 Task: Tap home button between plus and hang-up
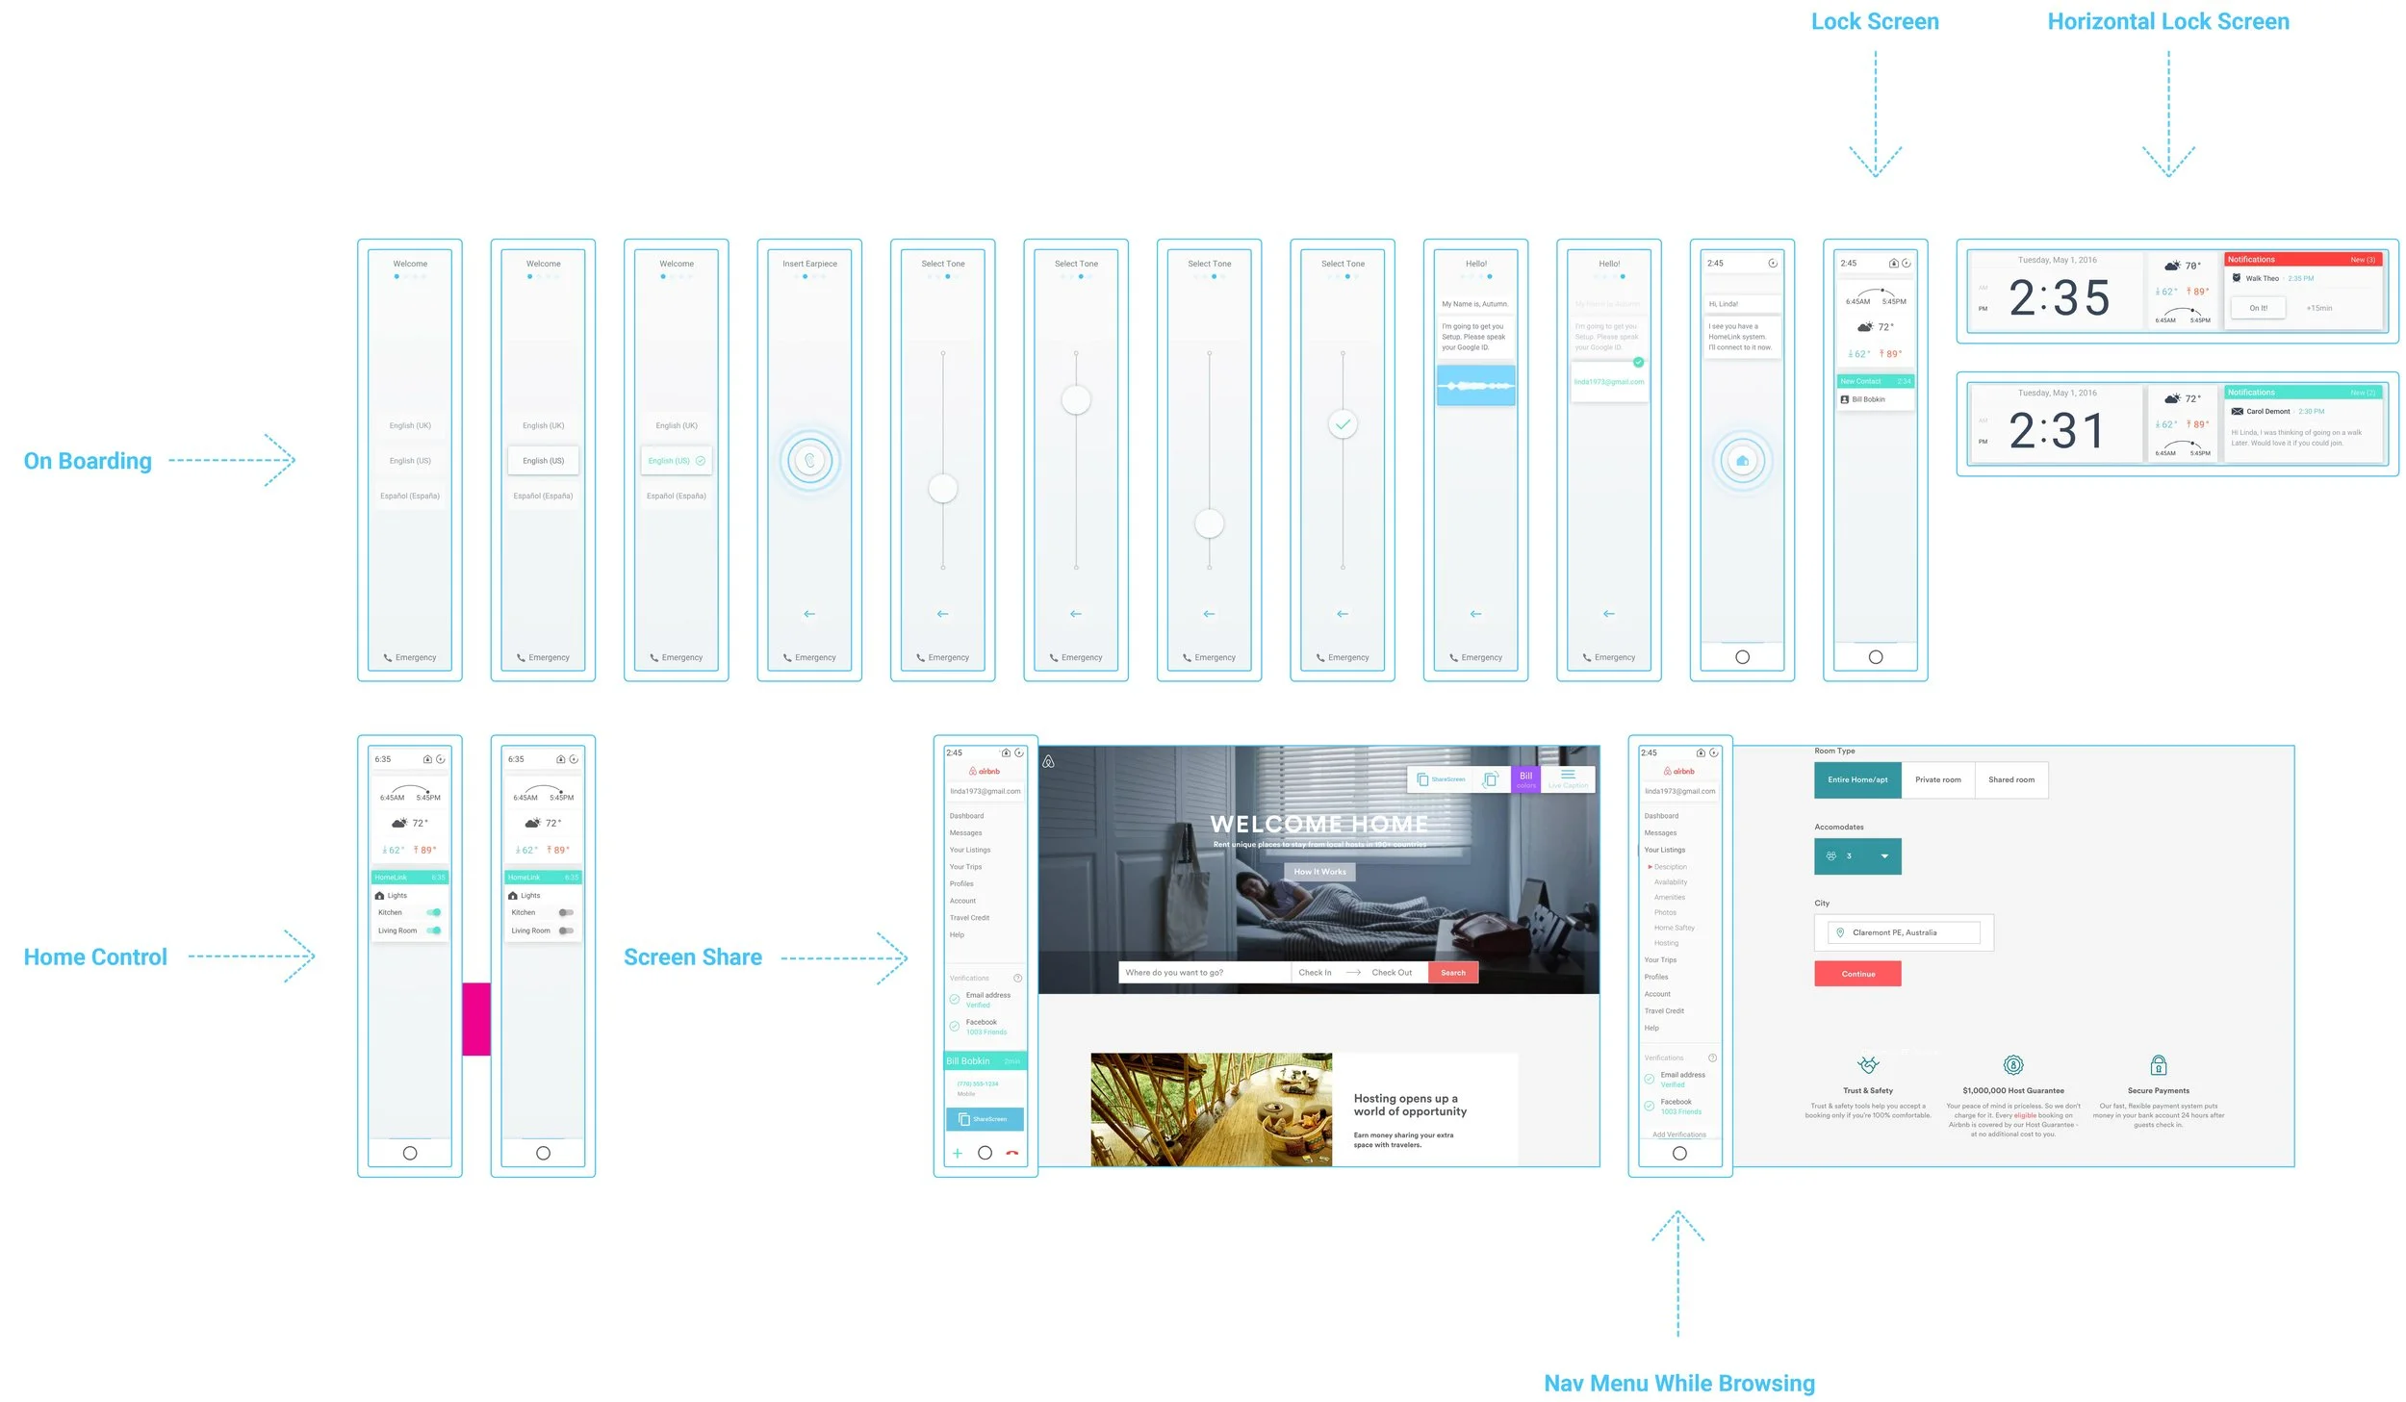tap(985, 1153)
